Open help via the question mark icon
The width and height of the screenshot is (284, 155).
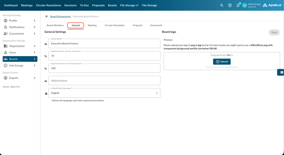230,5
